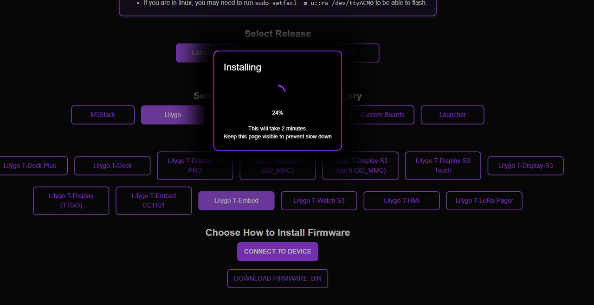Select the highlighted Lilygo T-Embed board
This screenshot has width=594, height=305.
pyautogui.click(x=236, y=201)
